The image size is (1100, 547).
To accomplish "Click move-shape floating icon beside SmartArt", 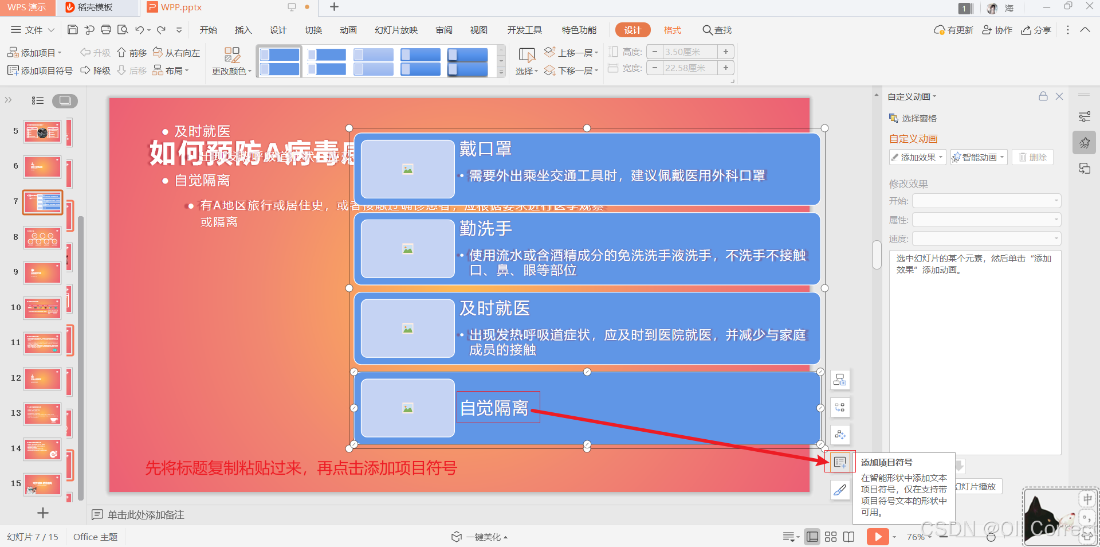I will (x=840, y=435).
